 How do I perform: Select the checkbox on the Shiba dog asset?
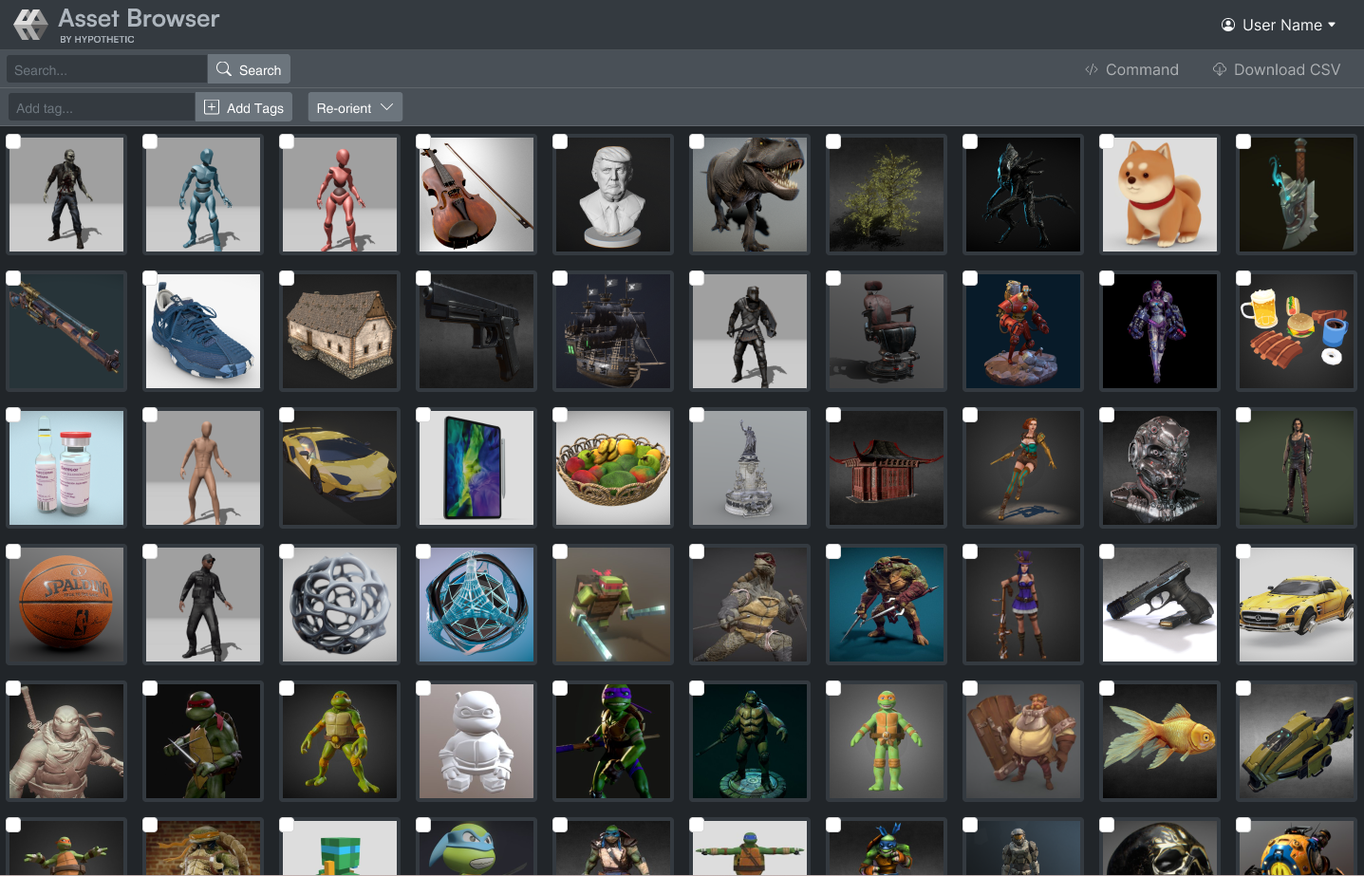tap(1107, 141)
